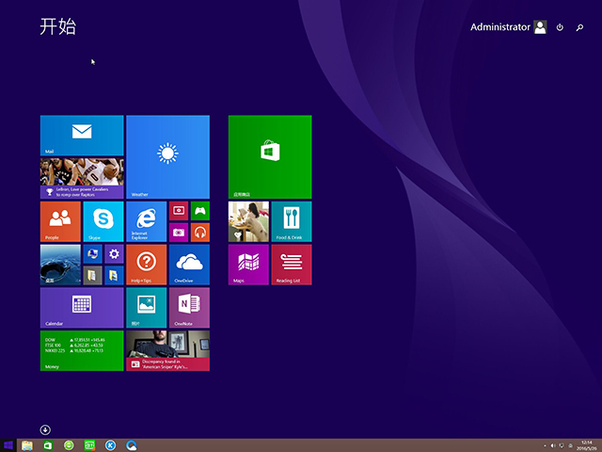
Task: Open the News tile about American Sniper
Action: point(167,350)
